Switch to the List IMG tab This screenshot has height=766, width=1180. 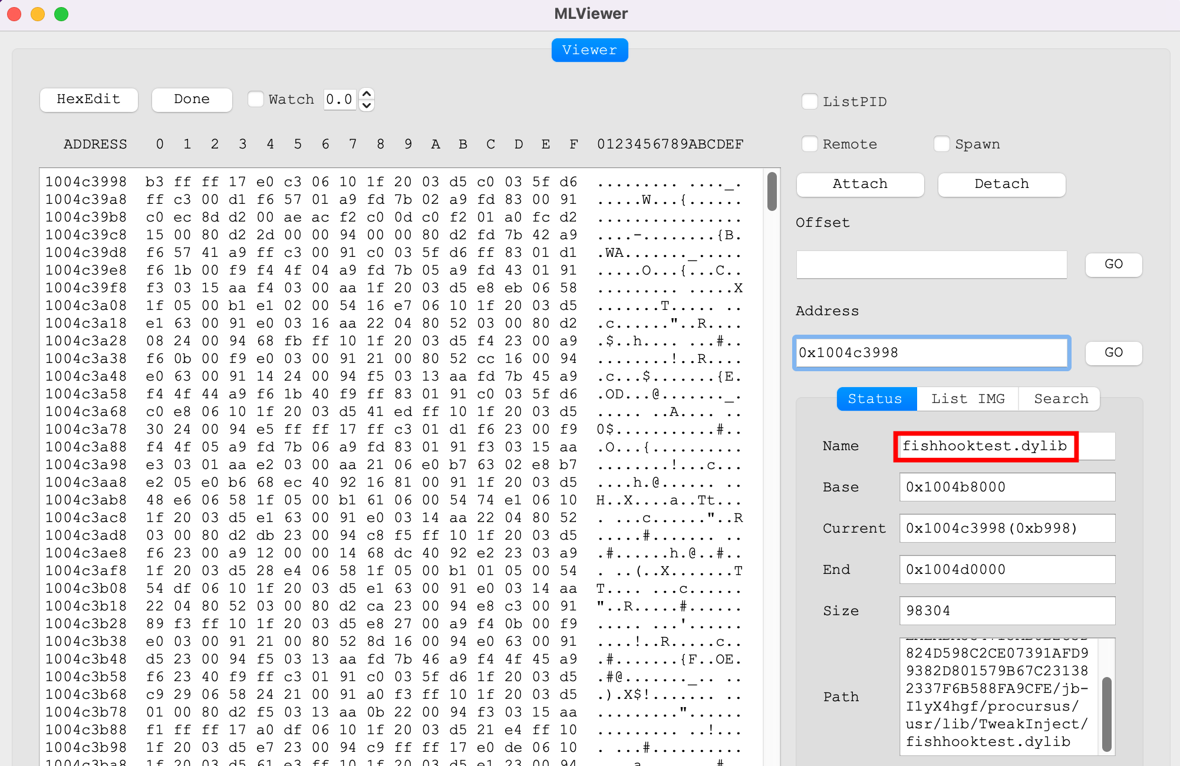click(968, 399)
